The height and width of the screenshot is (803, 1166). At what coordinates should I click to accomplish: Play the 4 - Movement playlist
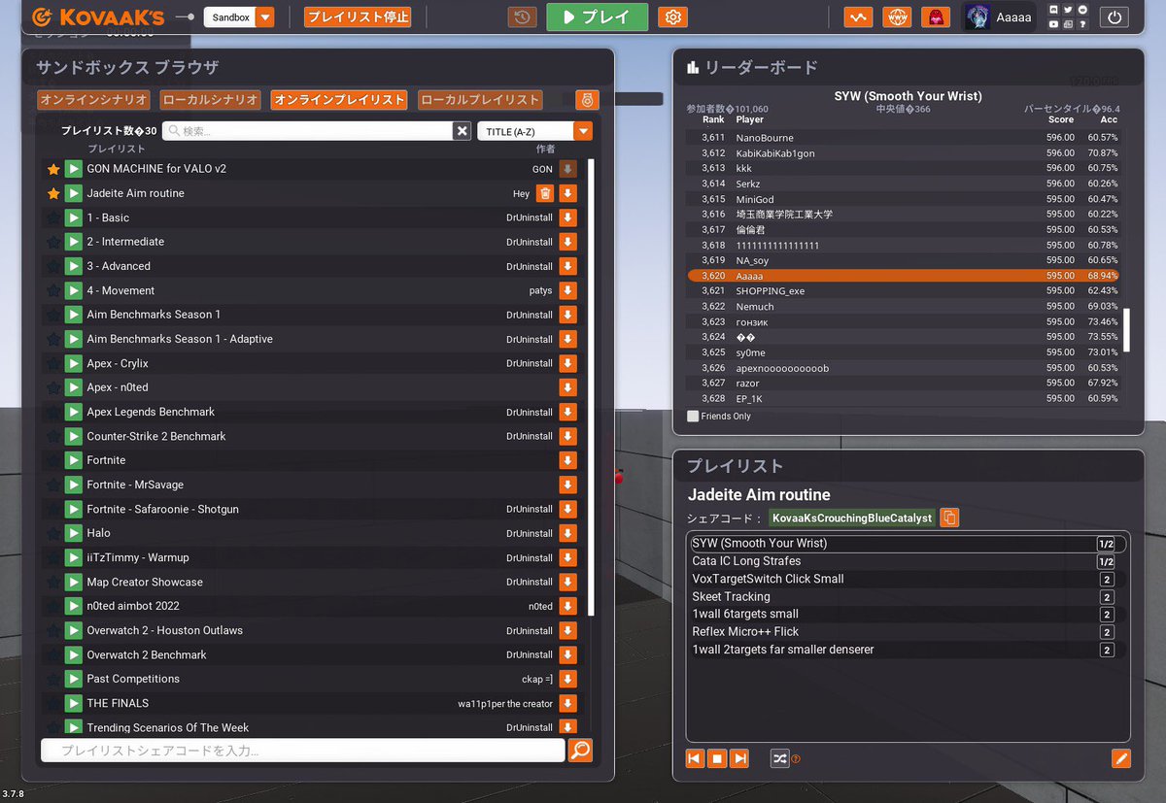tap(74, 290)
